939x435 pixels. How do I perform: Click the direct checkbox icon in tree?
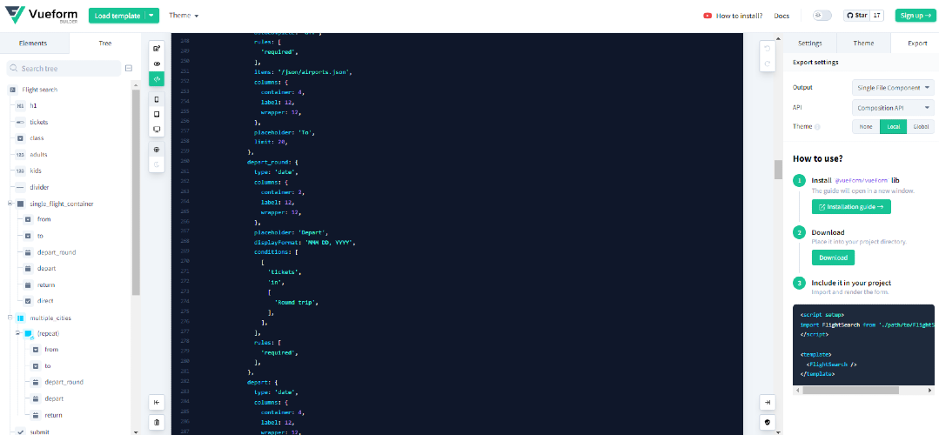(x=28, y=301)
